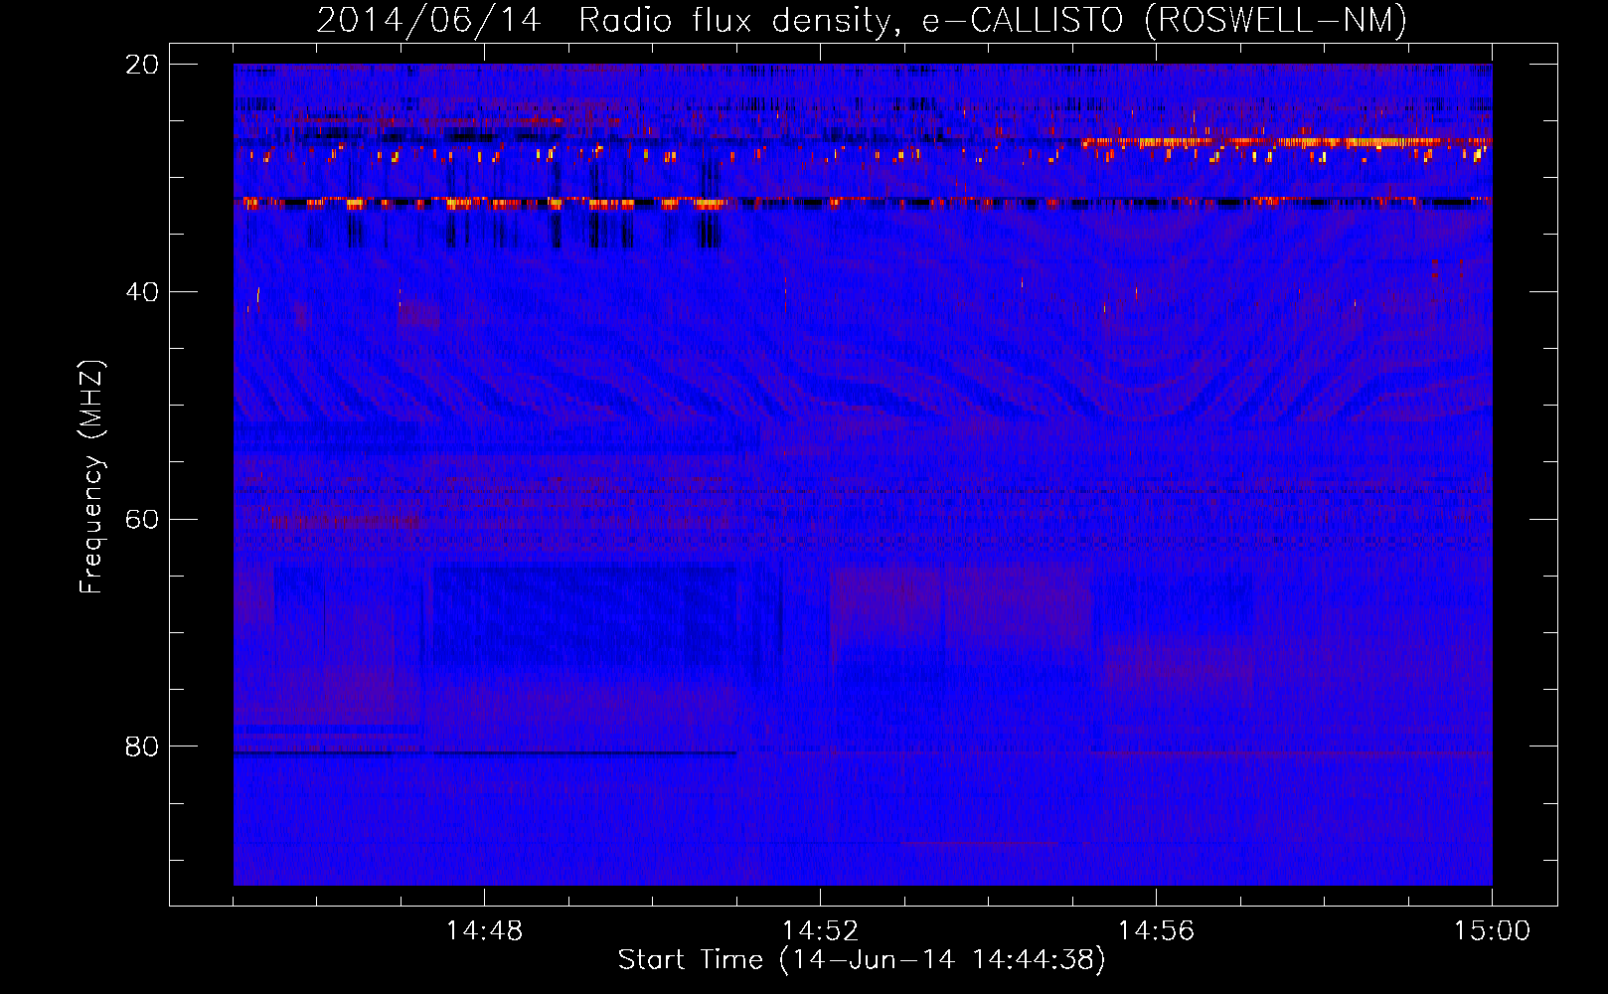Click the 15:00 time tick label
This screenshot has width=1608, height=994.
[1492, 931]
